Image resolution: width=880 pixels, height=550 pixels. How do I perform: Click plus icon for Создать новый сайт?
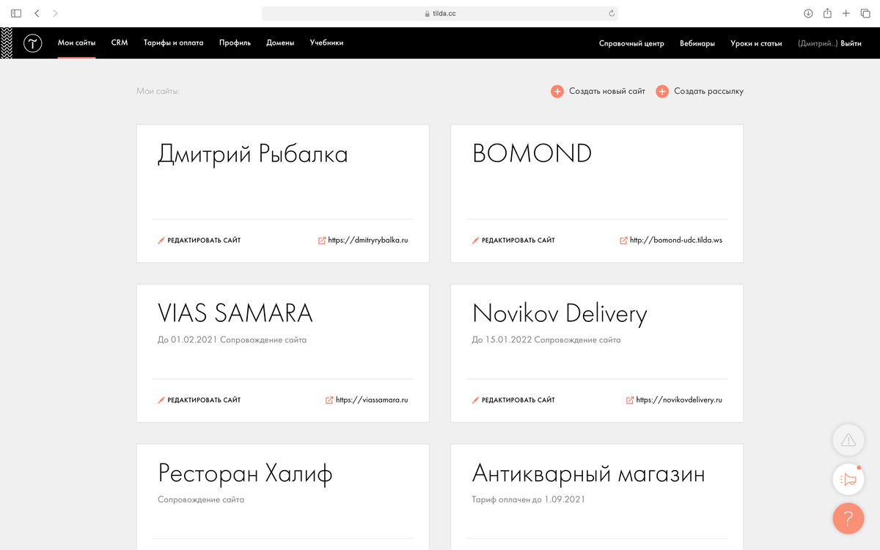click(x=557, y=92)
